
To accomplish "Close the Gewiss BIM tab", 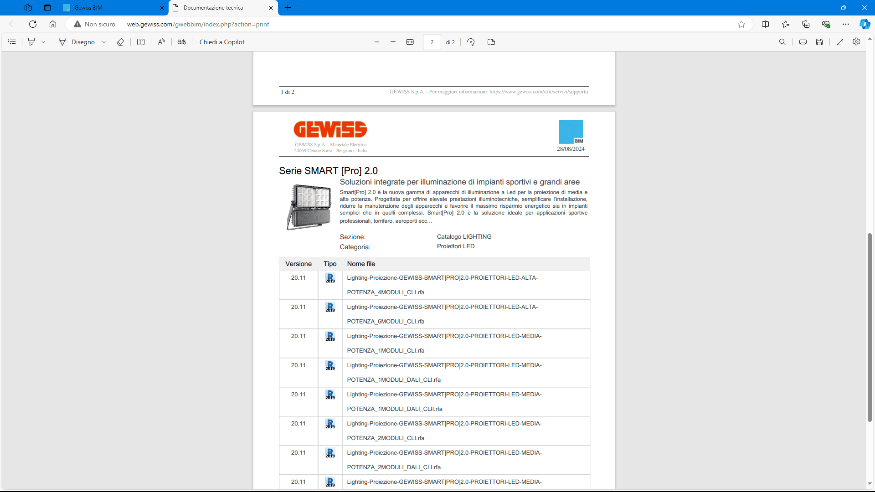I will (x=162, y=8).
